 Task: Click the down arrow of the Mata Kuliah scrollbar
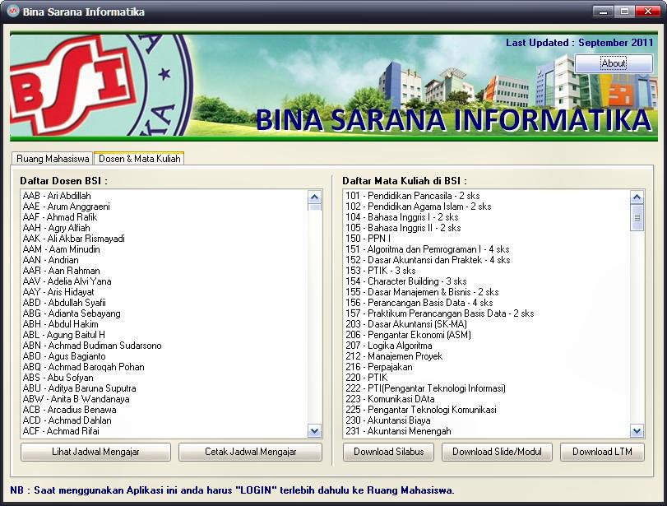pyautogui.click(x=637, y=431)
